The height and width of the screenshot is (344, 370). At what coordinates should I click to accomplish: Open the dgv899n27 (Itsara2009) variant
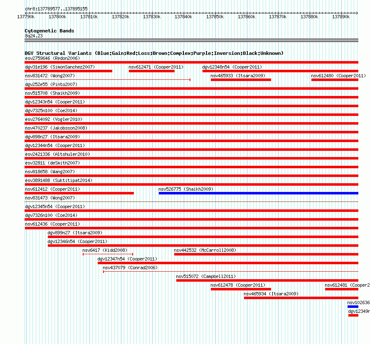75,233
